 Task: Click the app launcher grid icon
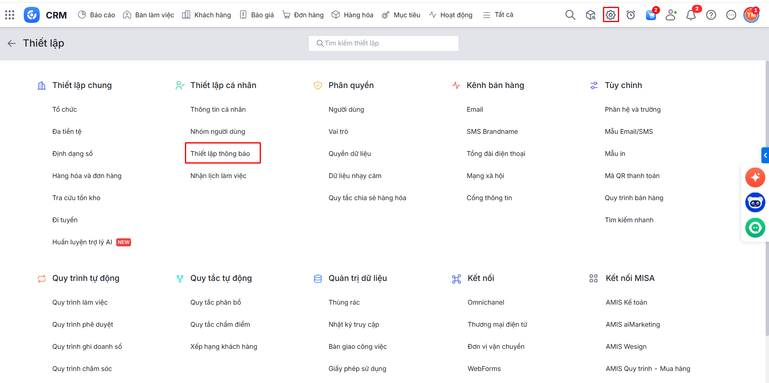tap(10, 15)
